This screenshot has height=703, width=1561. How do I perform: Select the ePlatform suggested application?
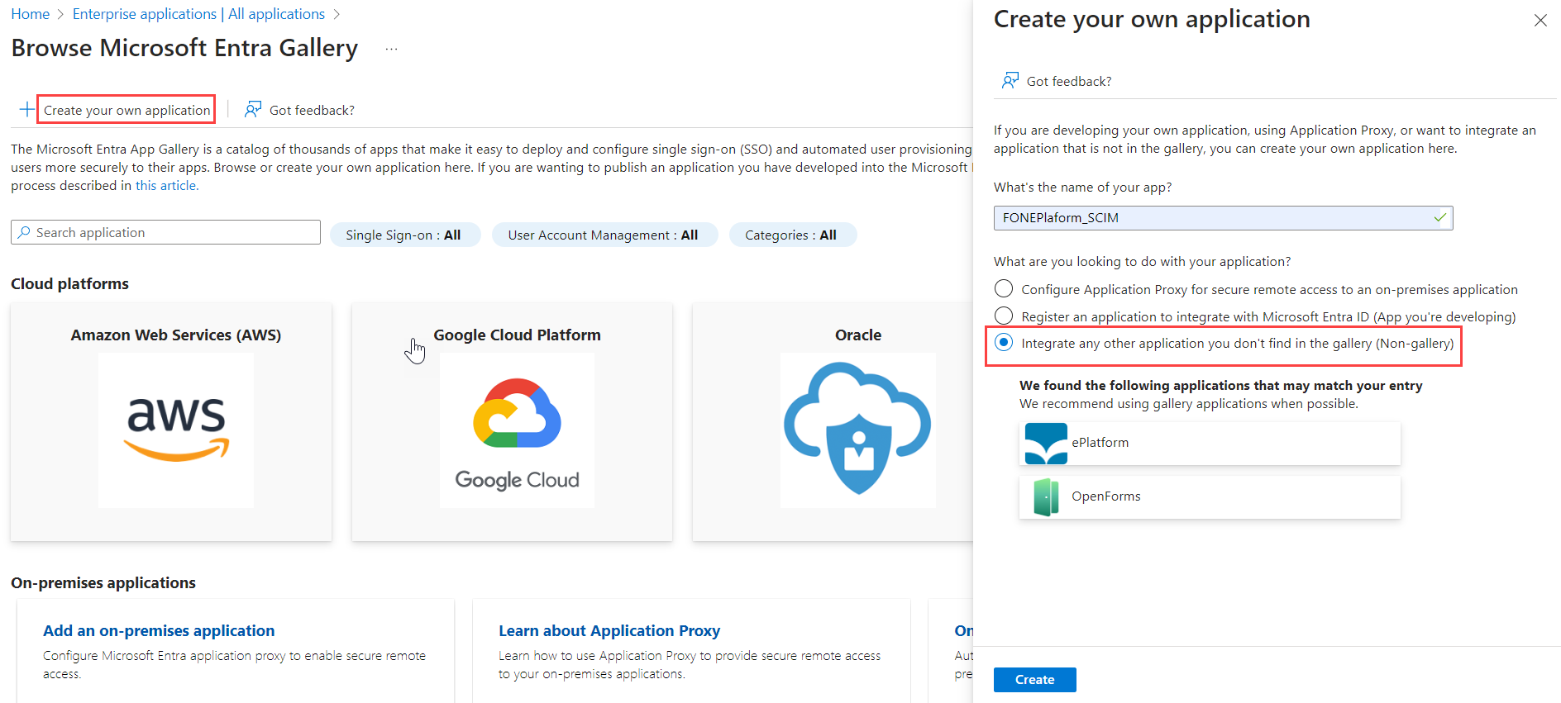click(x=1210, y=444)
